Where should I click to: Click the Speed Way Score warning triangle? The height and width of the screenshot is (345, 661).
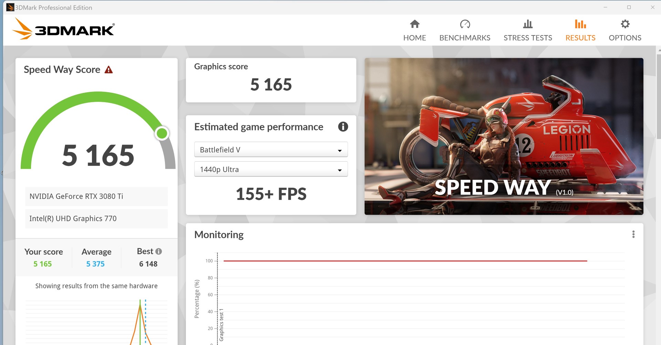[108, 70]
